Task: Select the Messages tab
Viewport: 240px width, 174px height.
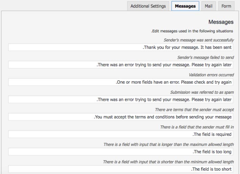Action: 185,6
